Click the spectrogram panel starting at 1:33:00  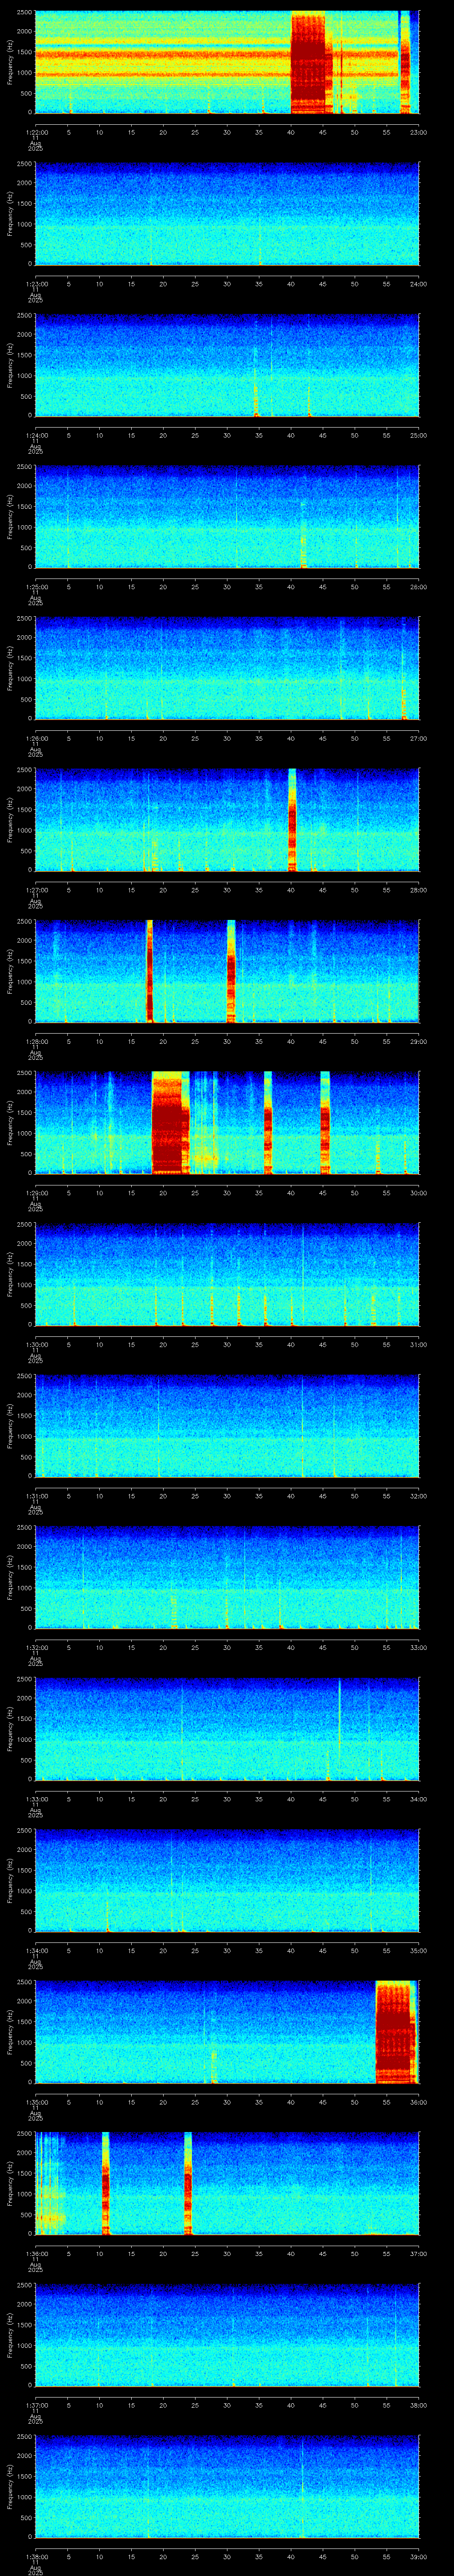pos(227,1729)
